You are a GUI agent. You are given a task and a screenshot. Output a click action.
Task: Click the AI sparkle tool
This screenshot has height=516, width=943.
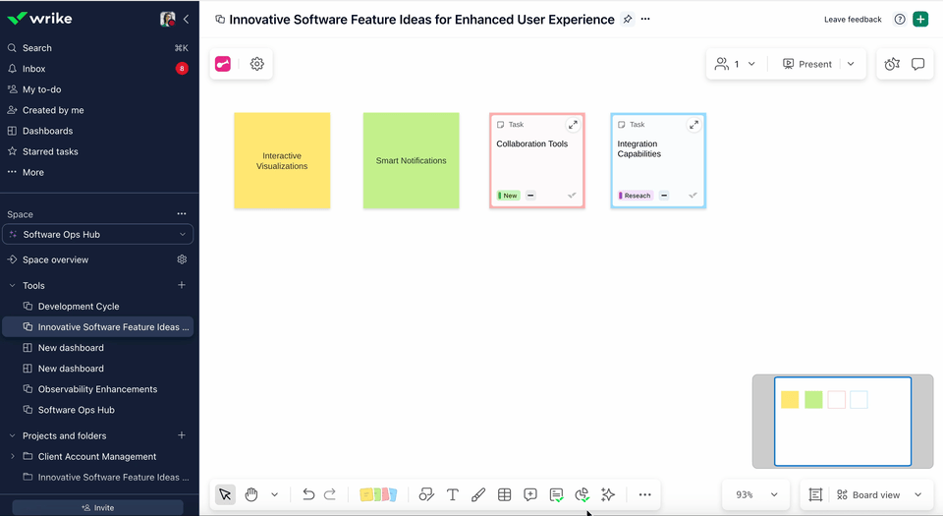pos(608,495)
